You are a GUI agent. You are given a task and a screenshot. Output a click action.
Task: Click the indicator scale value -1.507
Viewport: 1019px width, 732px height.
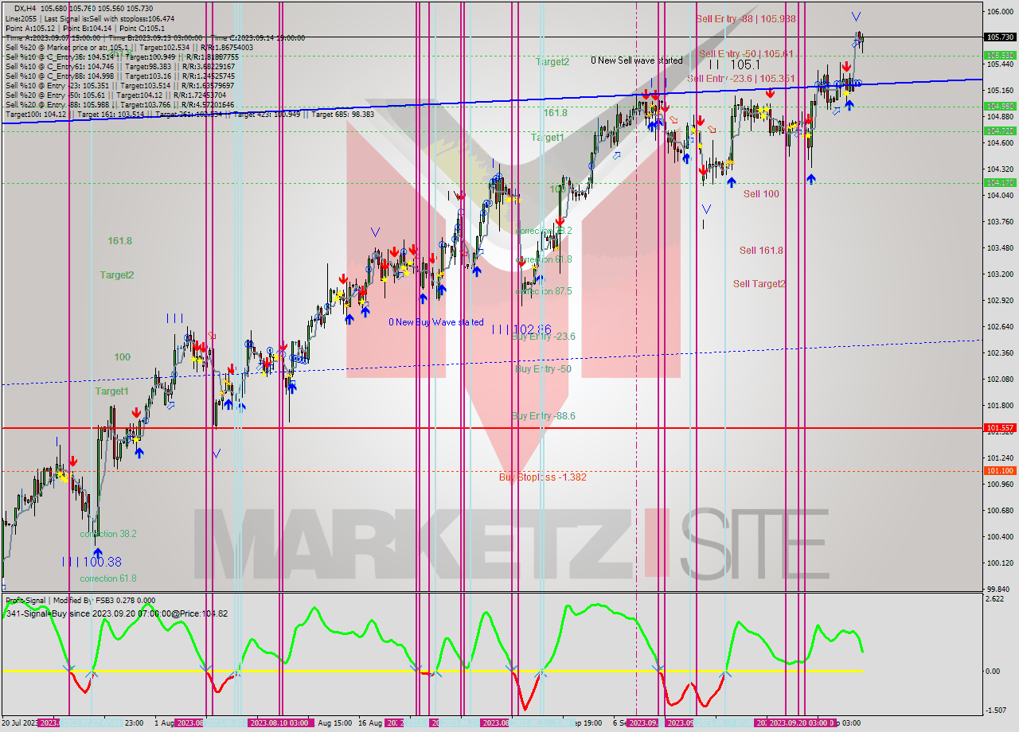[x=995, y=711]
